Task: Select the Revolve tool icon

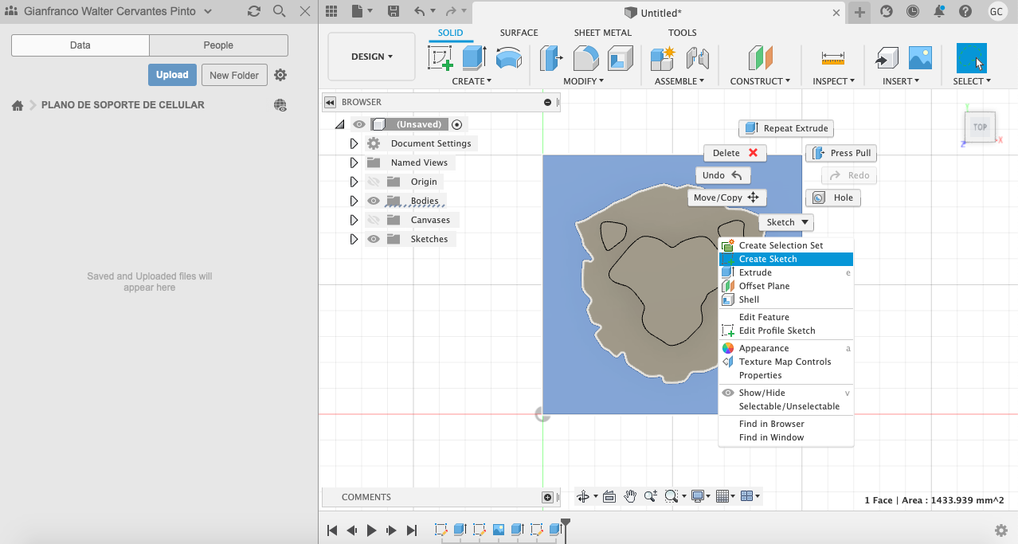Action: (x=509, y=58)
